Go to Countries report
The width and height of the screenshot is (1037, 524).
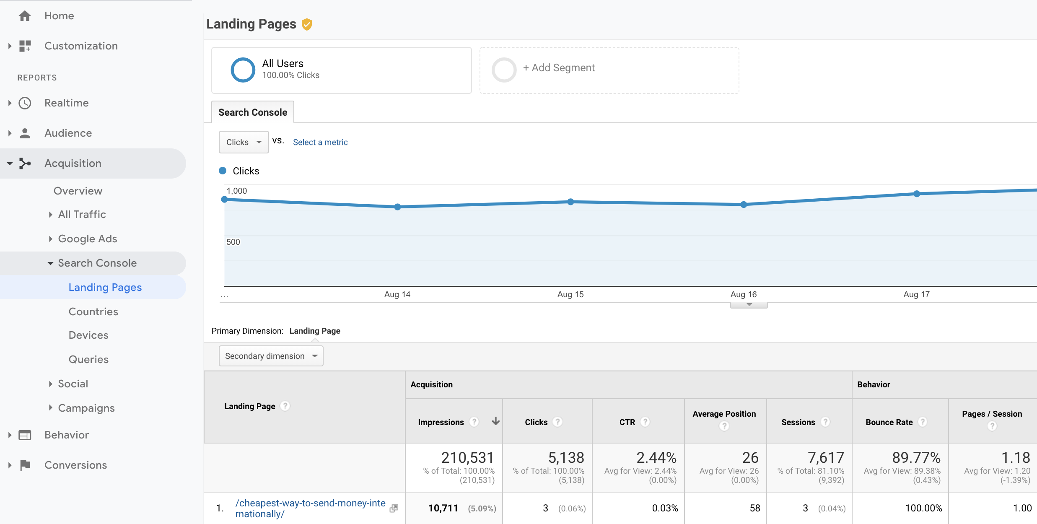tap(93, 312)
